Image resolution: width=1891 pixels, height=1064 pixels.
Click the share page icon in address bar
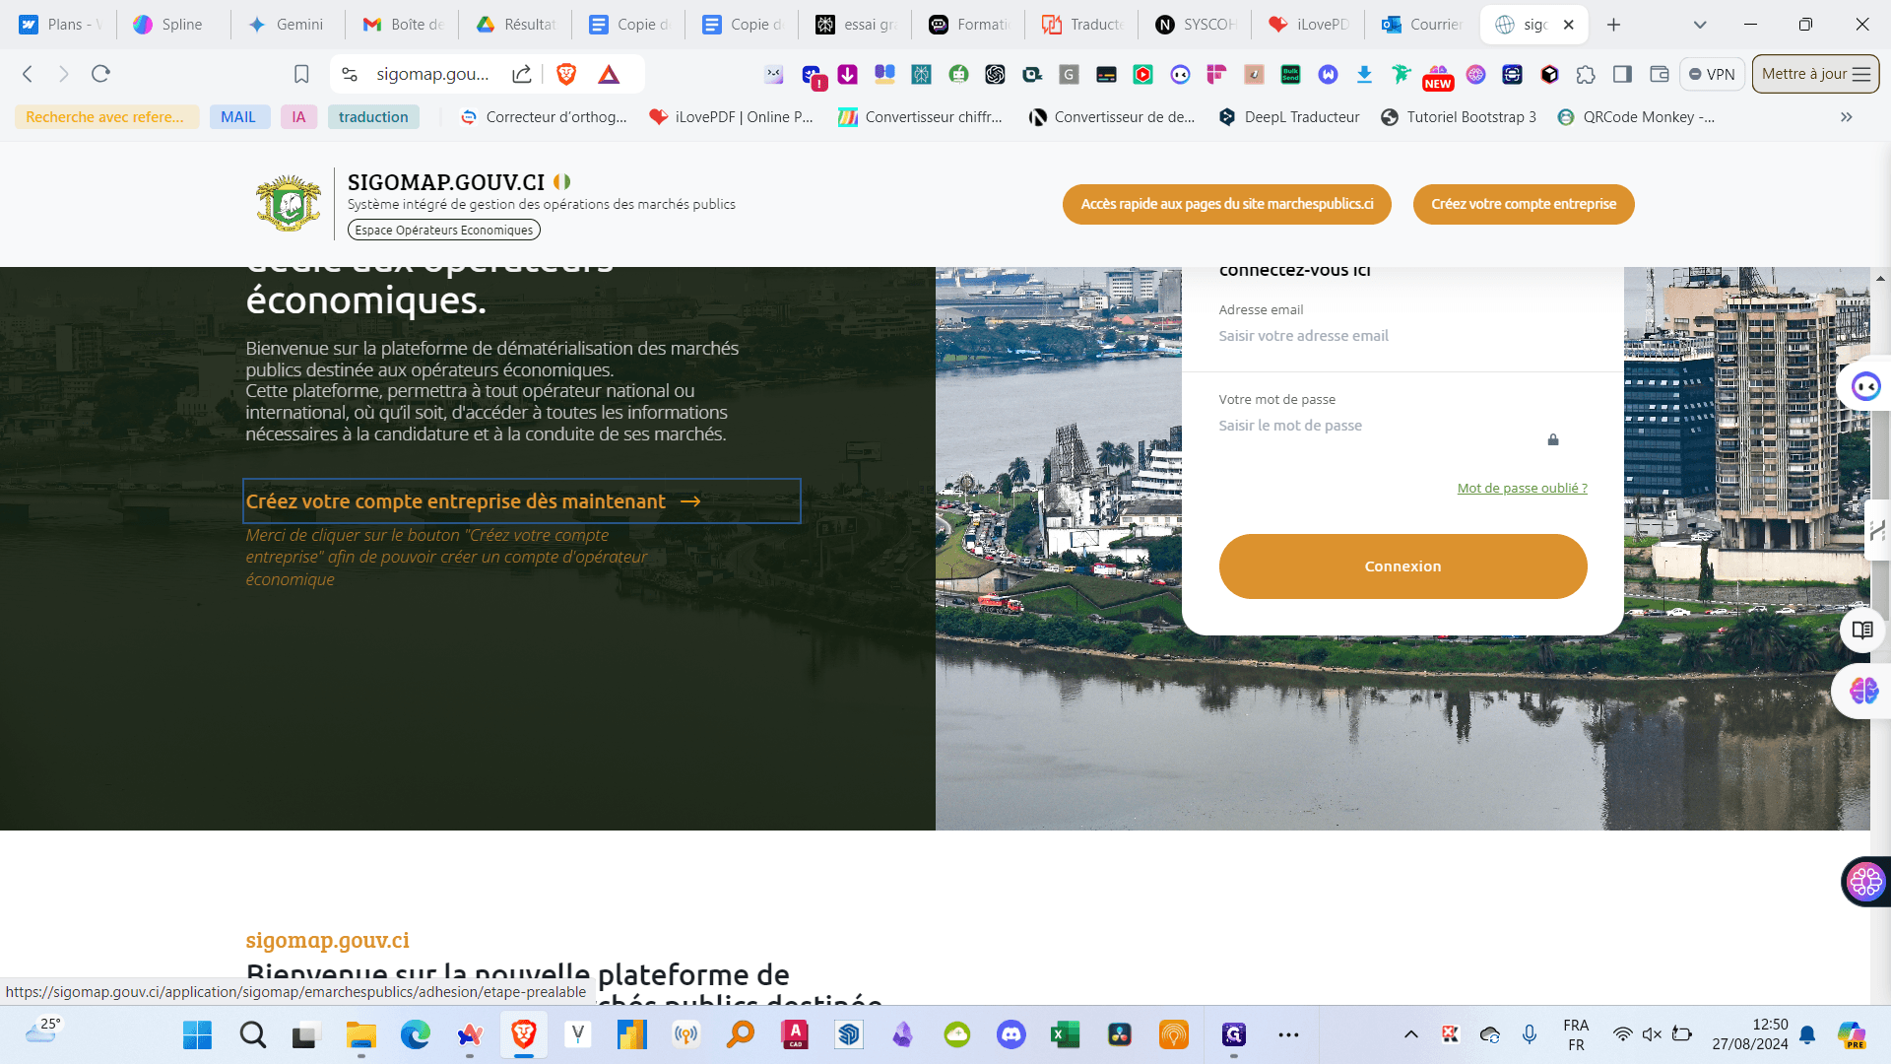(522, 74)
